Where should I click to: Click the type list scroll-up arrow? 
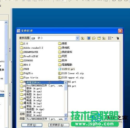pyautogui.click(x=66, y=83)
